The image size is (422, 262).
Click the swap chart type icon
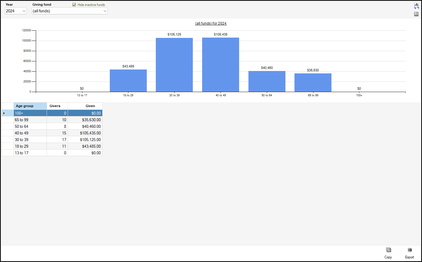tap(416, 6)
